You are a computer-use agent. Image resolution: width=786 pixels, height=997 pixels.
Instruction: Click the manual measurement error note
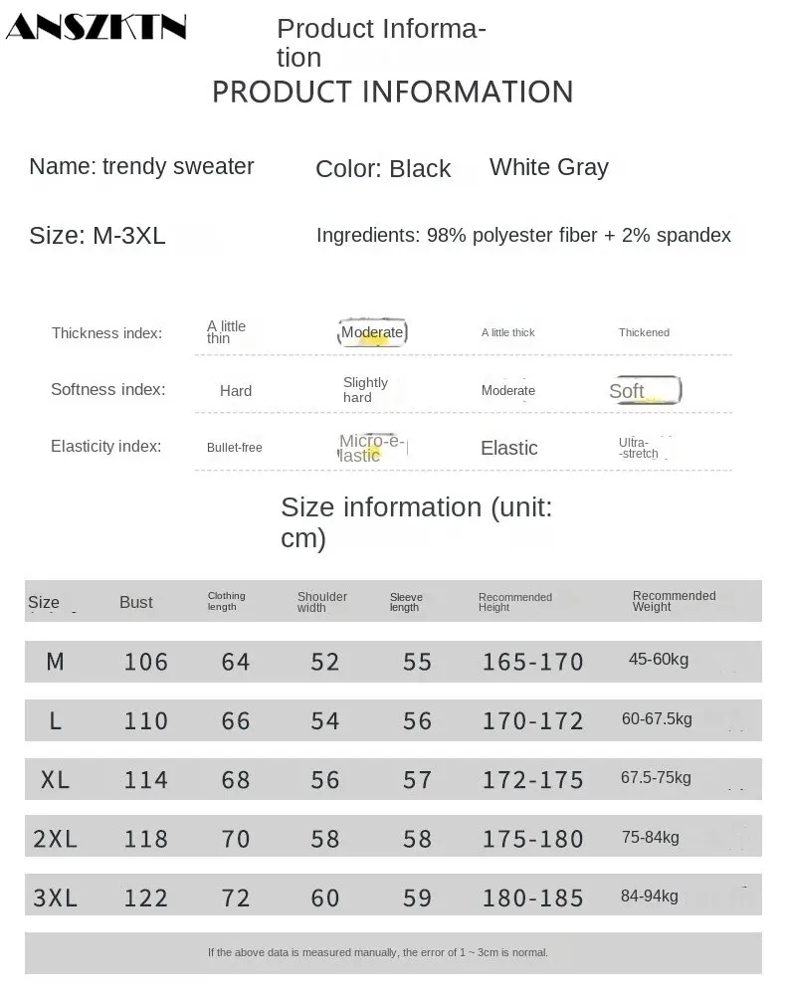[378, 952]
